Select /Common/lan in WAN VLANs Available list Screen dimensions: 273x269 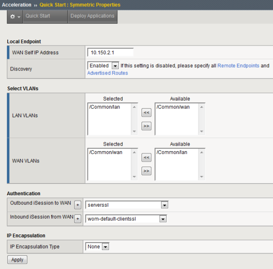[x=172, y=152]
